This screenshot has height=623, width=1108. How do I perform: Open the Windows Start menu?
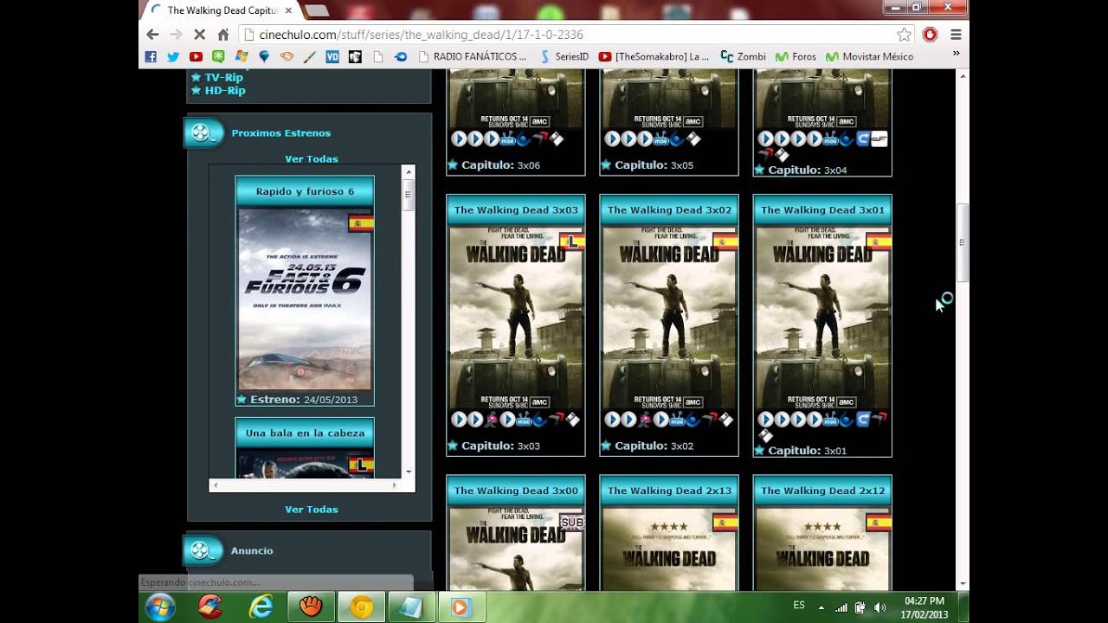(160, 607)
